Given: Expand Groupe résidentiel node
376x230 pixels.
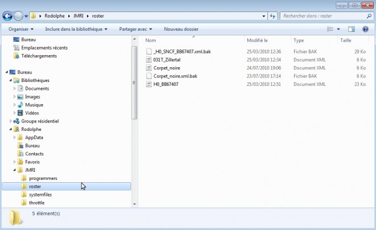Looking at the screenshot, I should pyautogui.click(x=11, y=121).
